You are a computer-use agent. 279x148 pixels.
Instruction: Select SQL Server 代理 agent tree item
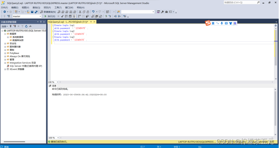tap(26, 66)
